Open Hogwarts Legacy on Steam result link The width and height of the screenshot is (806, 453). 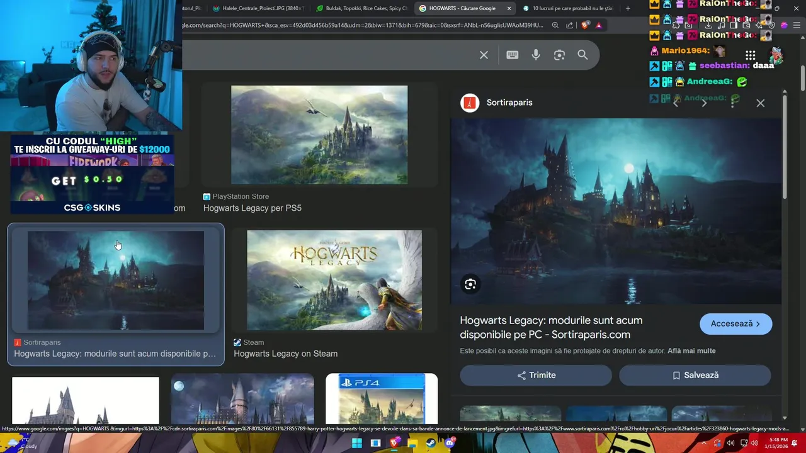pos(285,354)
